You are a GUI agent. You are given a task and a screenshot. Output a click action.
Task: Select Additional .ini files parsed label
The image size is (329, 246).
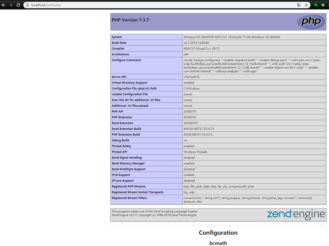coord(130,106)
